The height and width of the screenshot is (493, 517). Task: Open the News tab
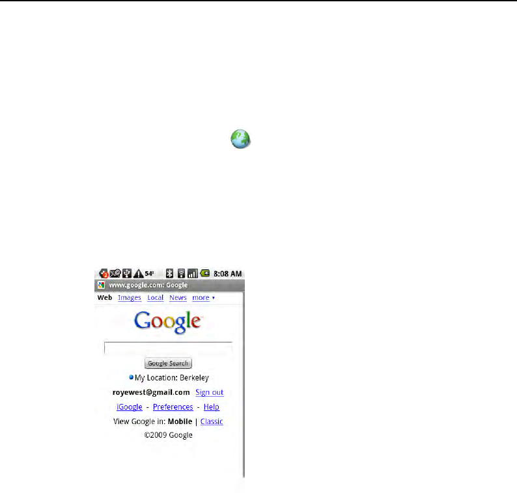click(x=178, y=298)
